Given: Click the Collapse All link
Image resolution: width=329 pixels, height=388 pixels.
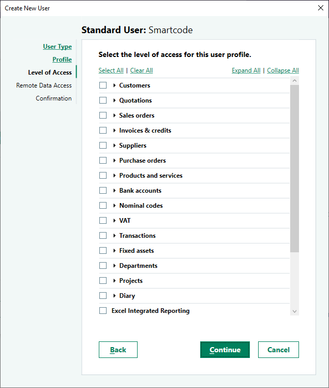Looking at the screenshot, I should (x=283, y=70).
